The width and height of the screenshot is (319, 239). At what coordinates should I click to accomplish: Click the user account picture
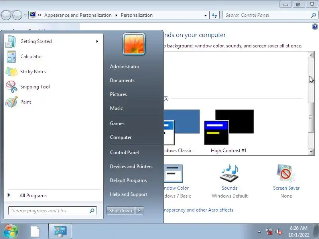pyautogui.click(x=134, y=44)
